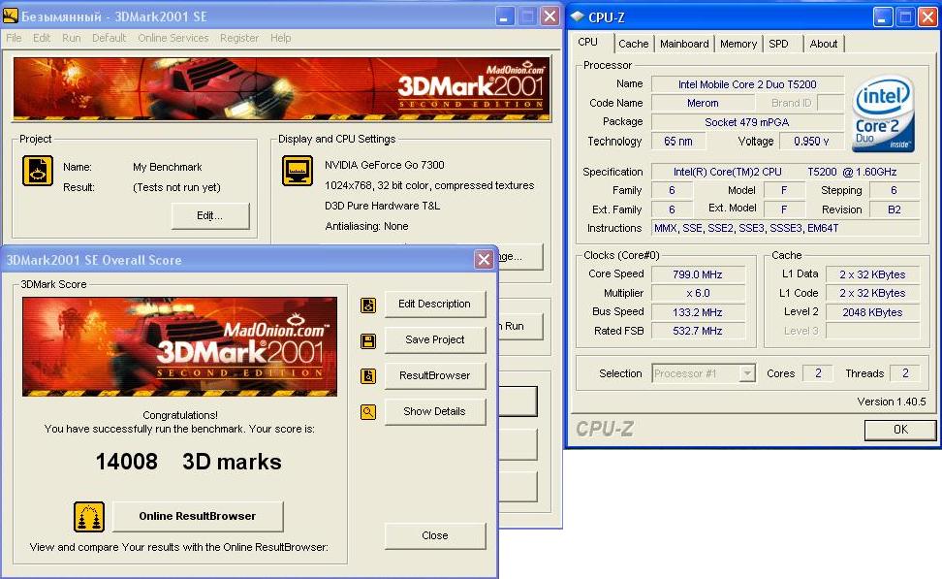Click the Multiplier x 6.0 field
Screen dimensions: 942x579
(698, 294)
